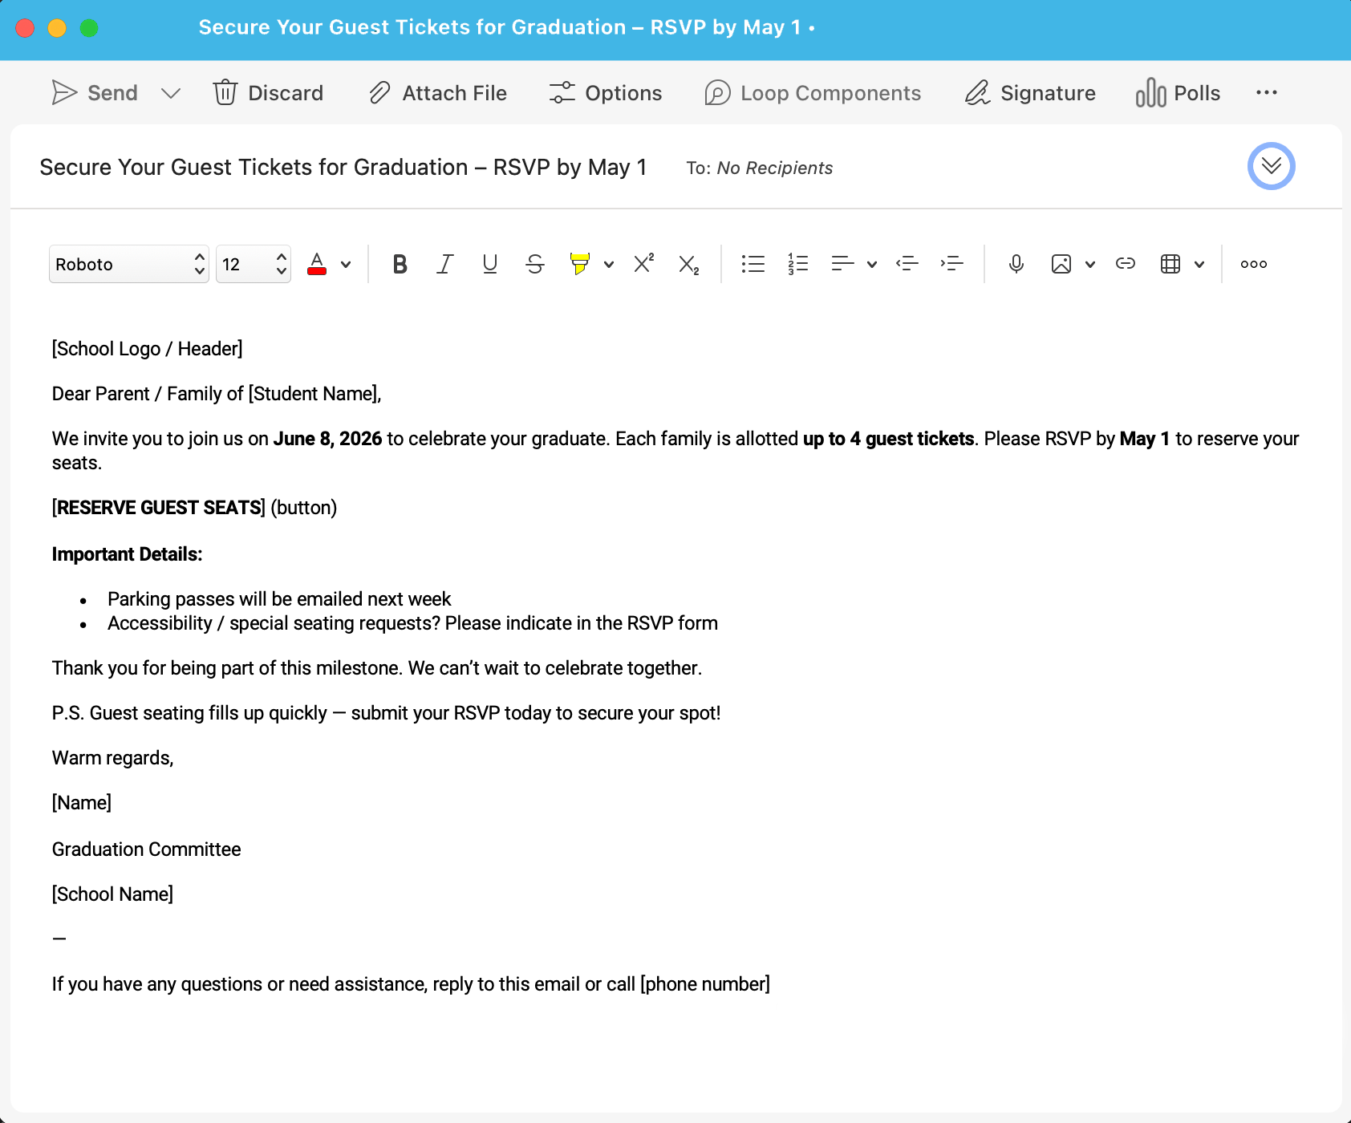This screenshot has width=1351, height=1123.
Task: Click the 'Parking passes will be emailed' bullet
Action: coord(279,599)
